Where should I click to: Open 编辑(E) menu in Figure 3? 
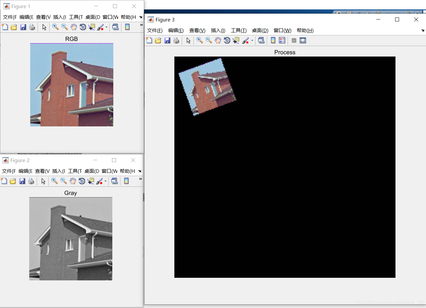(x=176, y=31)
